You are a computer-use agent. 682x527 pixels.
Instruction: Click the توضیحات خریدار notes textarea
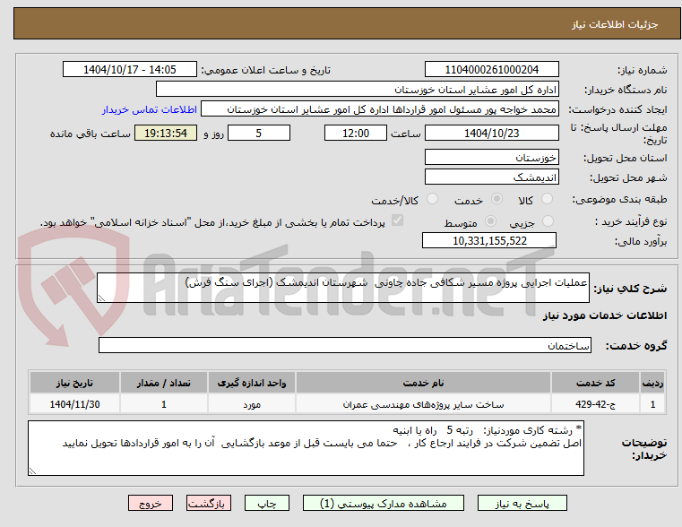(306, 448)
